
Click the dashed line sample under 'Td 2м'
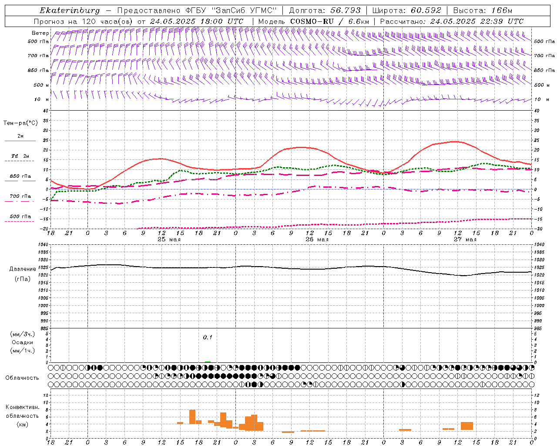tap(20, 161)
